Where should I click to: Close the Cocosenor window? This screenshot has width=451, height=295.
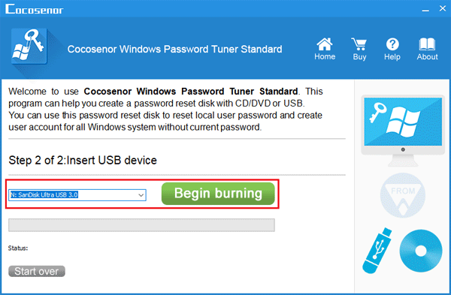(x=443, y=8)
